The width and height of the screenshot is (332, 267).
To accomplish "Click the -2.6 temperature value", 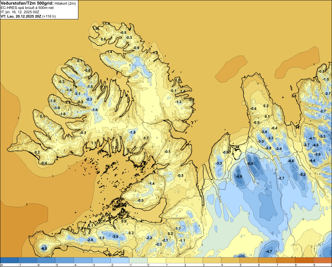I will pos(264,132).
